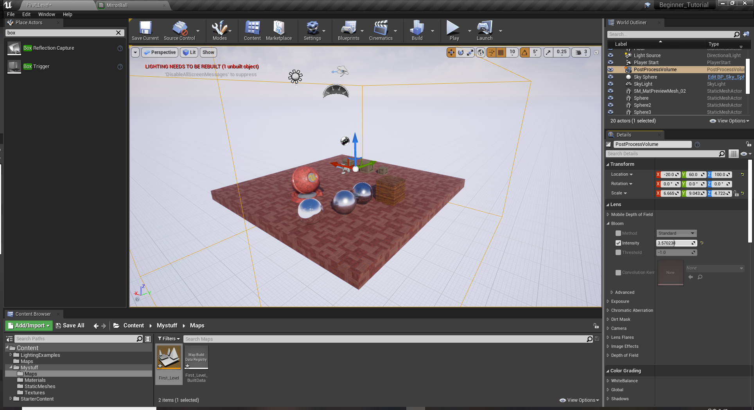
Task: Clear the box search in Place Actors
Action: pyautogui.click(x=118, y=33)
